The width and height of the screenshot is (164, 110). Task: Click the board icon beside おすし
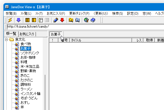point(17,103)
